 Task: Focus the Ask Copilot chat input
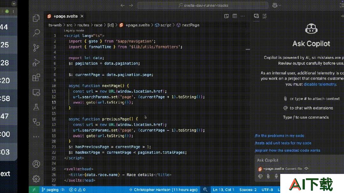click(299, 160)
